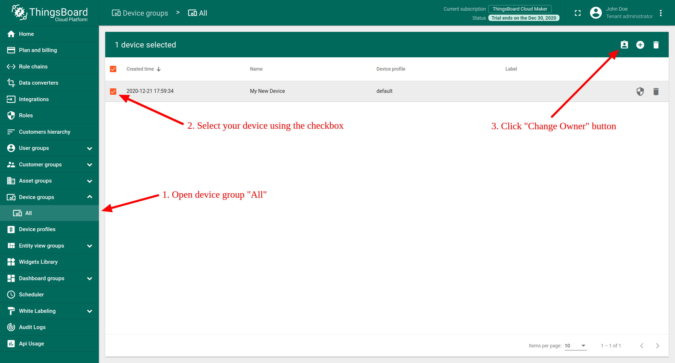The width and height of the screenshot is (675, 363).
Task: Click sort arrow beside Created time
Action: tap(159, 69)
